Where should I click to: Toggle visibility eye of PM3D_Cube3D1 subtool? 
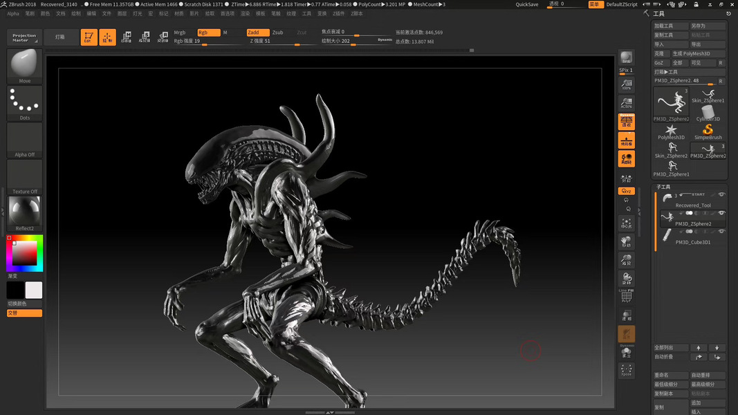pyautogui.click(x=721, y=232)
